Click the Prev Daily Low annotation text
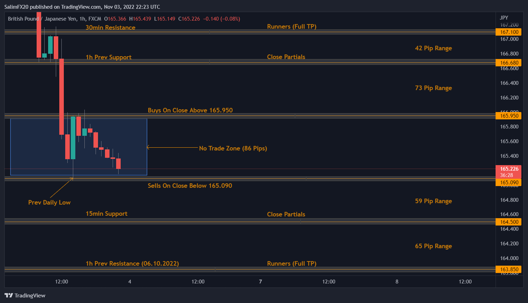 point(49,202)
